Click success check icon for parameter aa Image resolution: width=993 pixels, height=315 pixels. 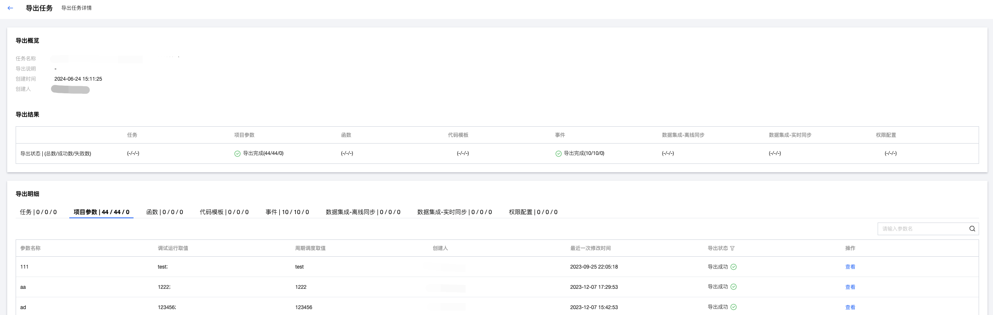click(734, 287)
